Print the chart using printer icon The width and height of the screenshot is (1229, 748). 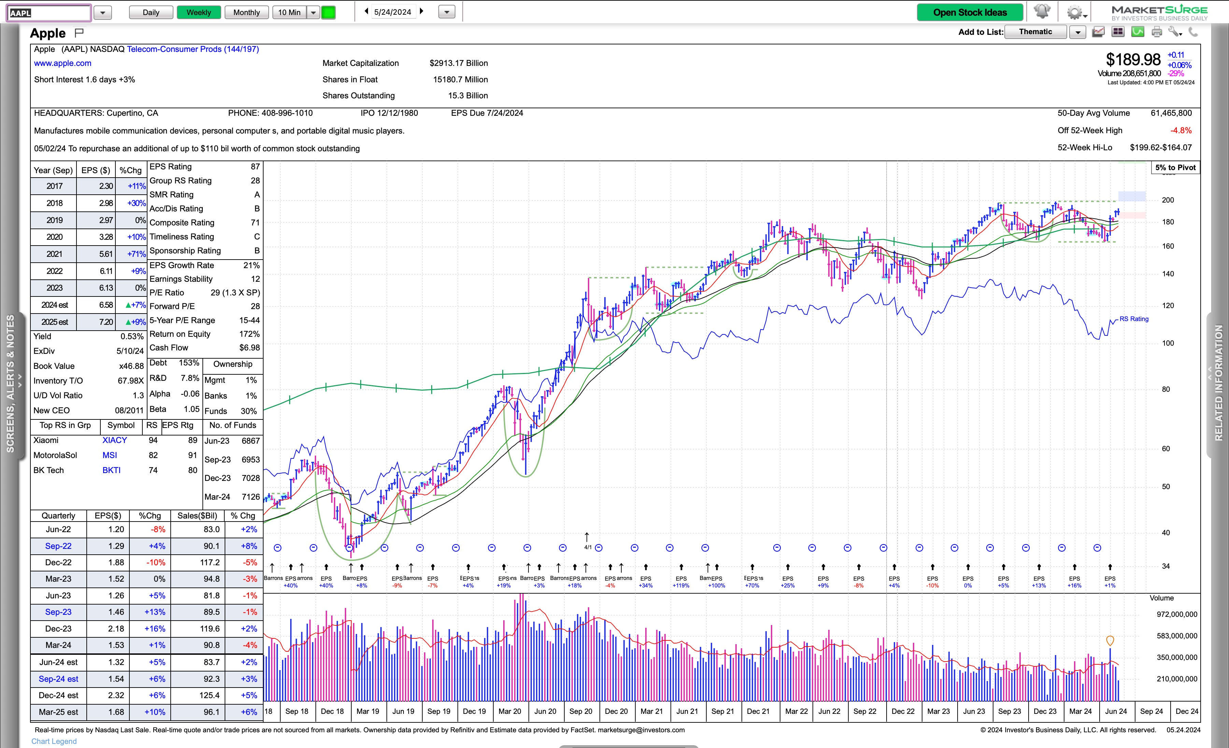tap(1157, 32)
